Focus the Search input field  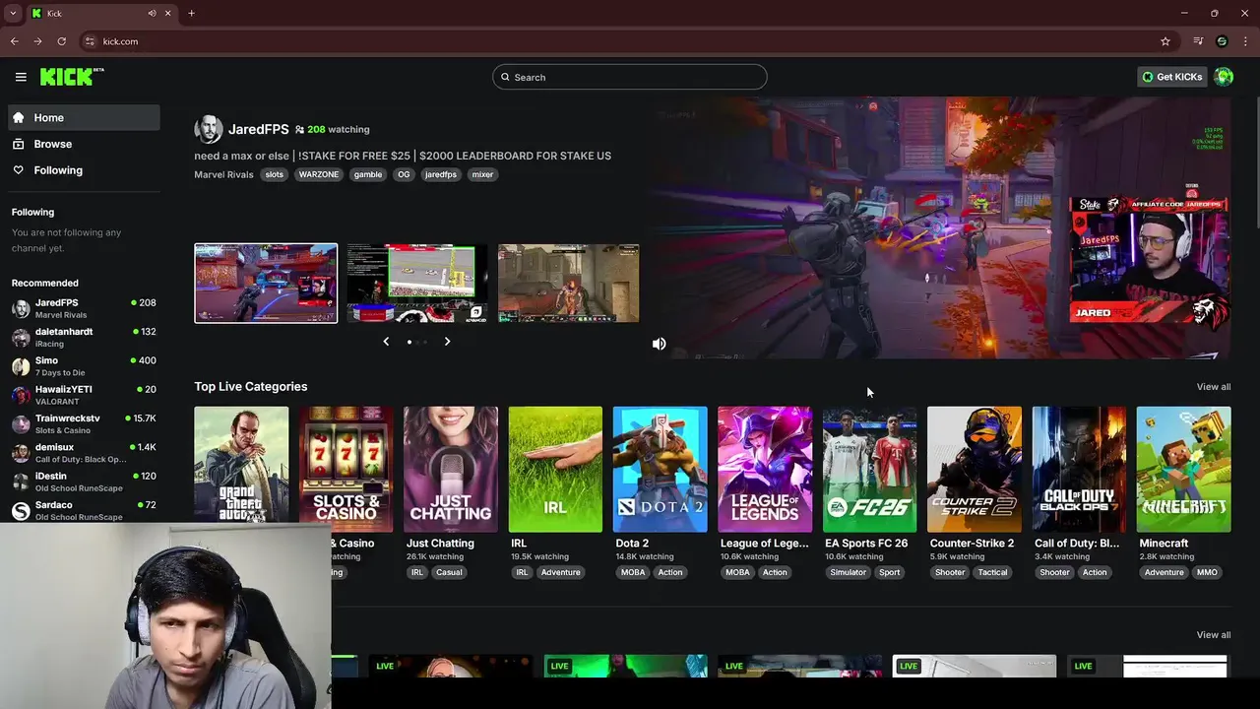630,77
